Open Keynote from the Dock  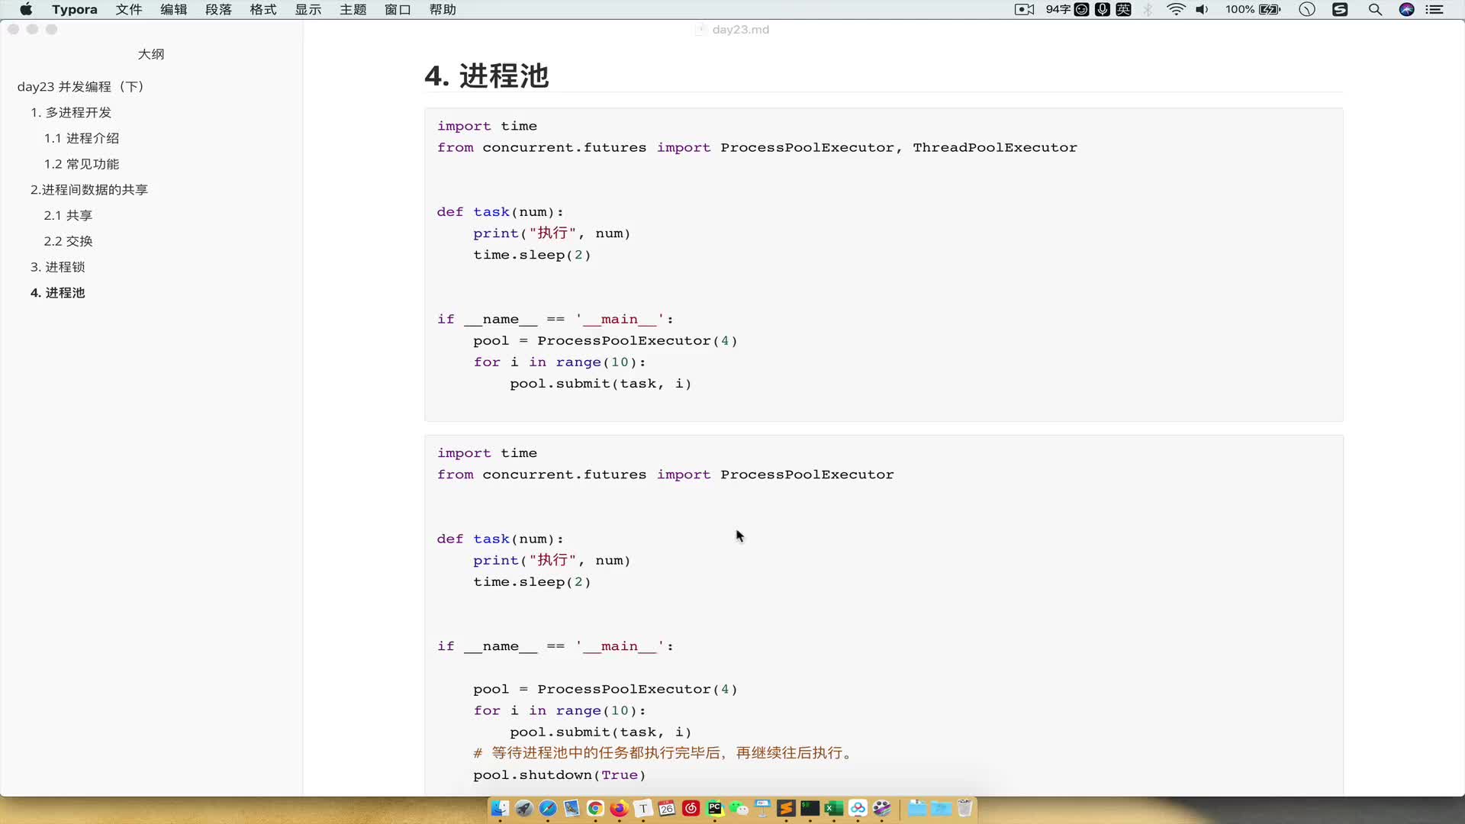coord(762,809)
